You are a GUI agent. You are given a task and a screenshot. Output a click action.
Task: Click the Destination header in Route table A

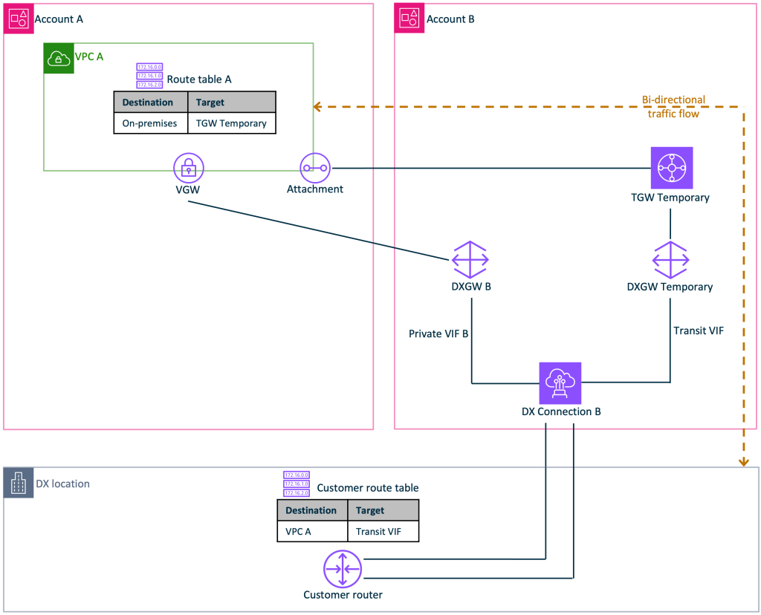[150, 102]
